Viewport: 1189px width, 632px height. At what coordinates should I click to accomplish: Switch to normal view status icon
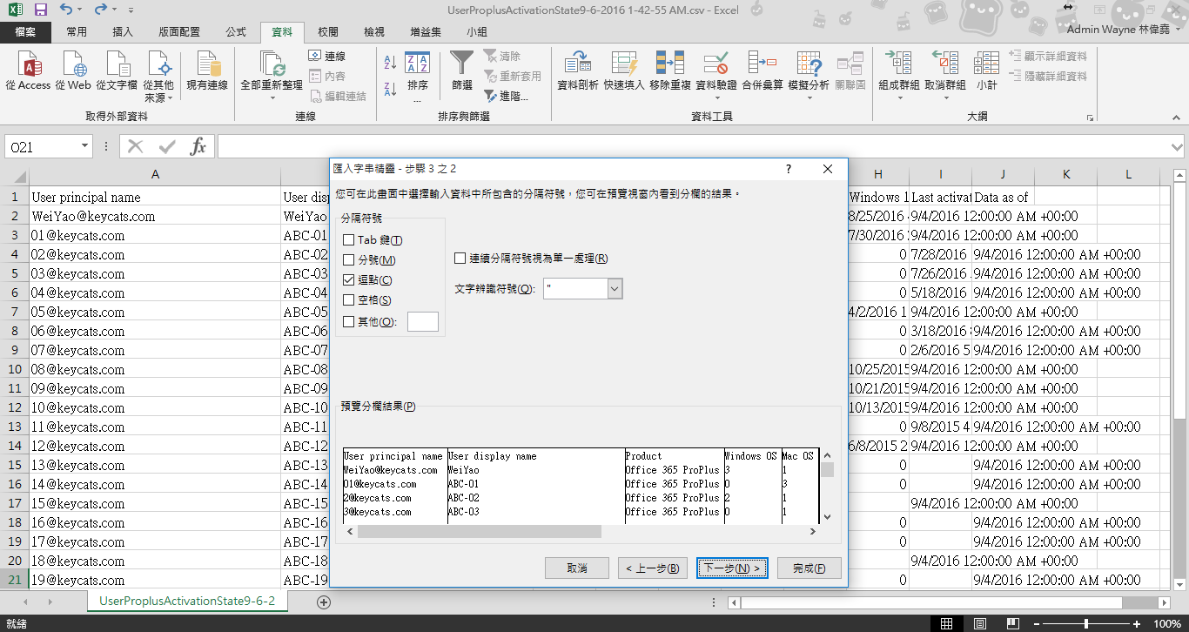coord(947,623)
